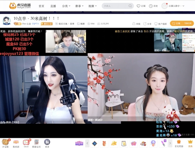Click the Huya logo
The height and width of the screenshot is (148, 195).
pos(20,6)
